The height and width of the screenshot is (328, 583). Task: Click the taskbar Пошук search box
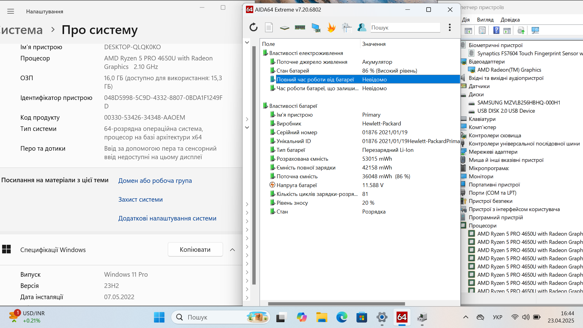pos(221,317)
